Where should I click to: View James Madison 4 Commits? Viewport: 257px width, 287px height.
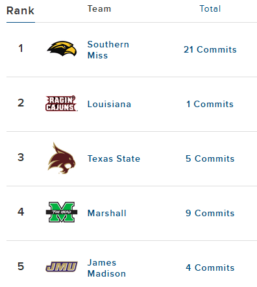(210, 268)
